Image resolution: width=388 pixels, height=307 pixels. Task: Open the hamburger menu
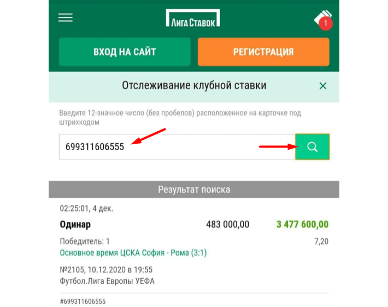66,17
